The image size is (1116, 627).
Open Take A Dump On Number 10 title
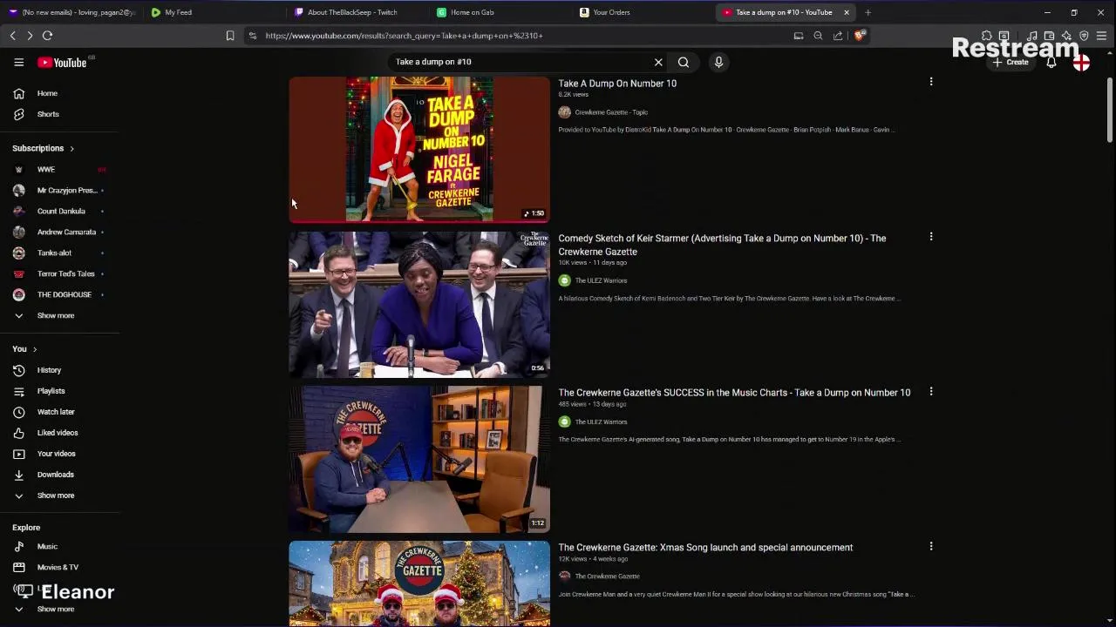pos(617,84)
